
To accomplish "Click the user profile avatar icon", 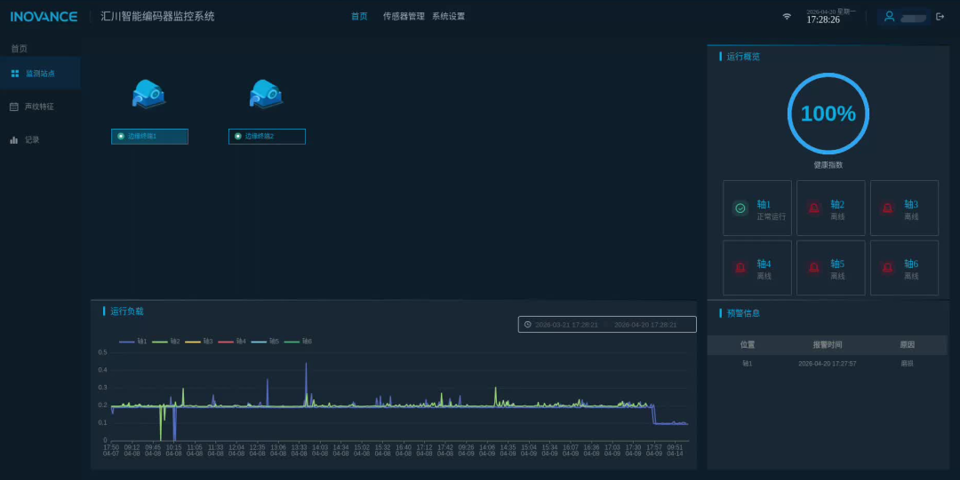I will click(889, 17).
